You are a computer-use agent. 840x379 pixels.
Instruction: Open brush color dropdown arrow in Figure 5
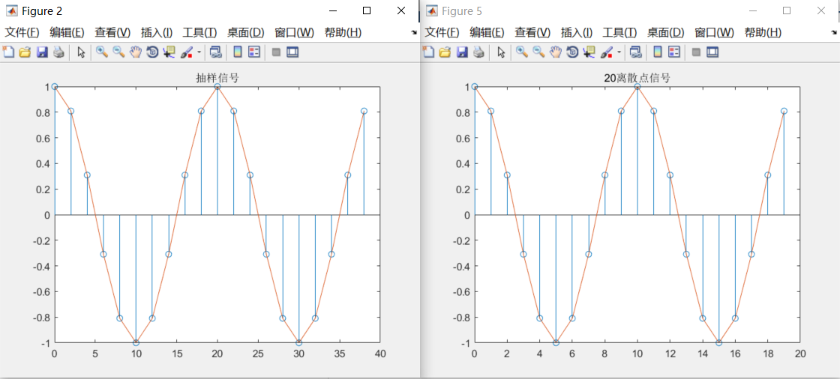pyautogui.click(x=619, y=52)
